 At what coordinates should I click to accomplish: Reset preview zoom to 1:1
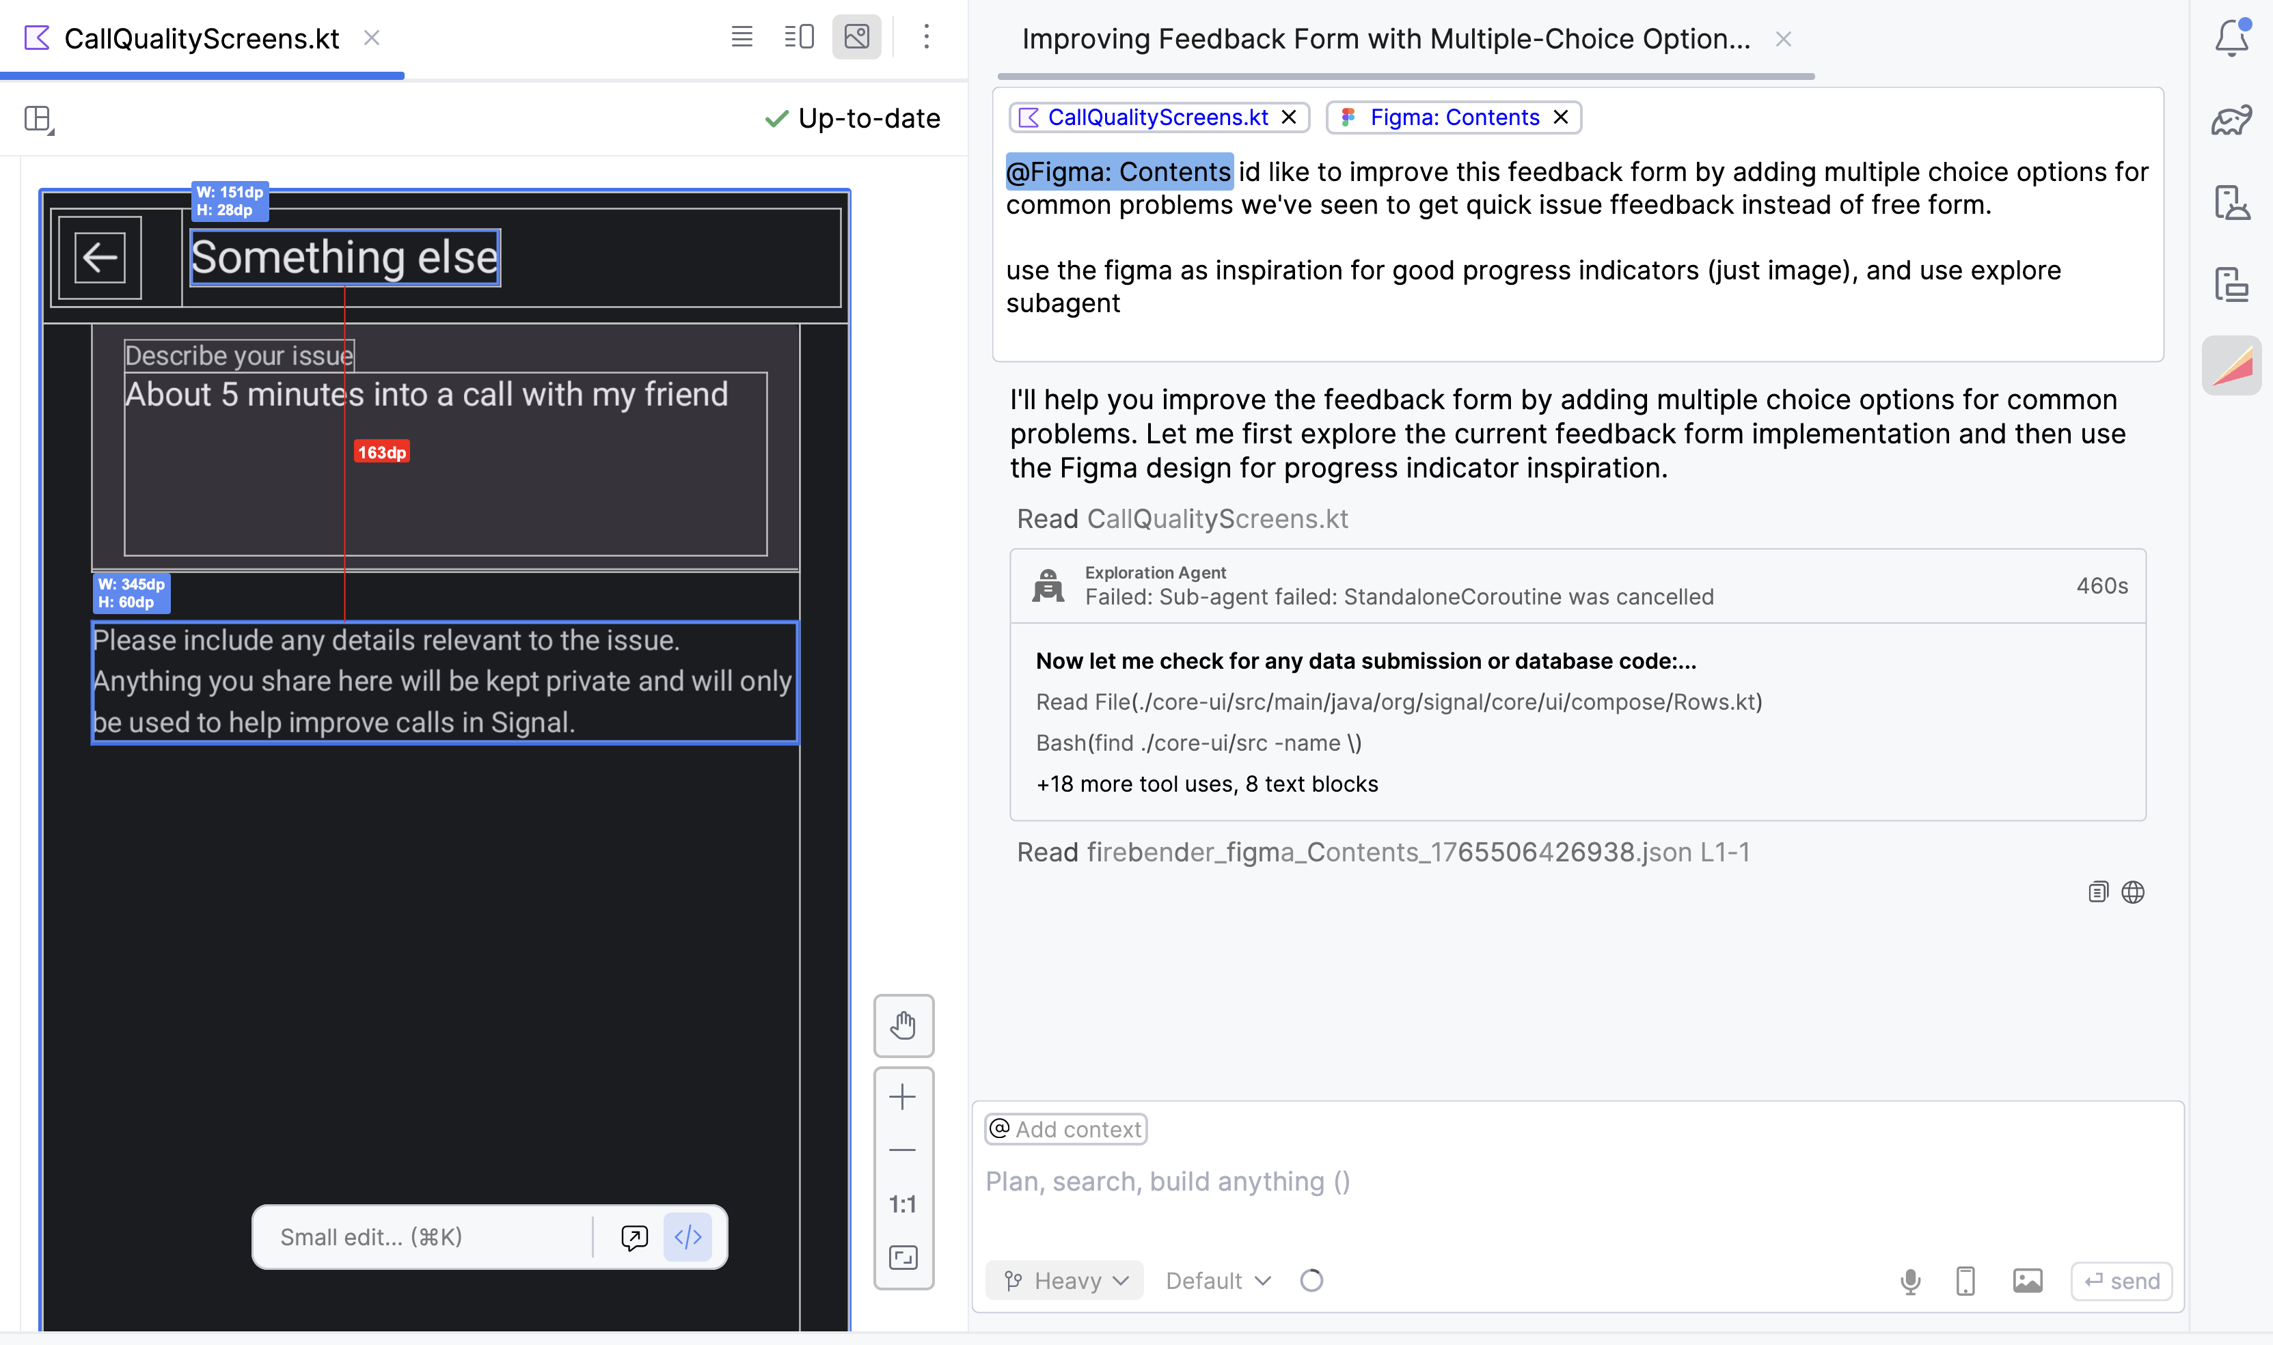[x=902, y=1204]
